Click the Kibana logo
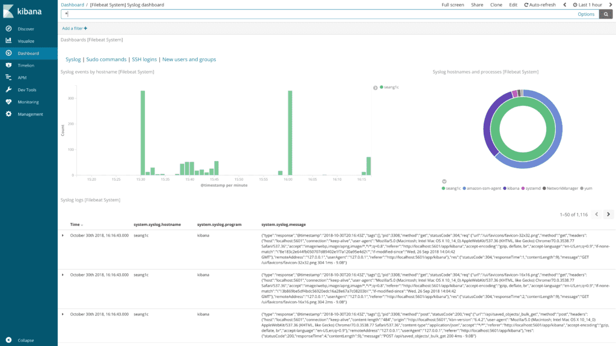 click(22, 11)
